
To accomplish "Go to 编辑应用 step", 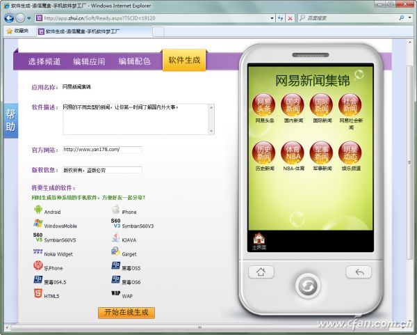I will [89, 61].
